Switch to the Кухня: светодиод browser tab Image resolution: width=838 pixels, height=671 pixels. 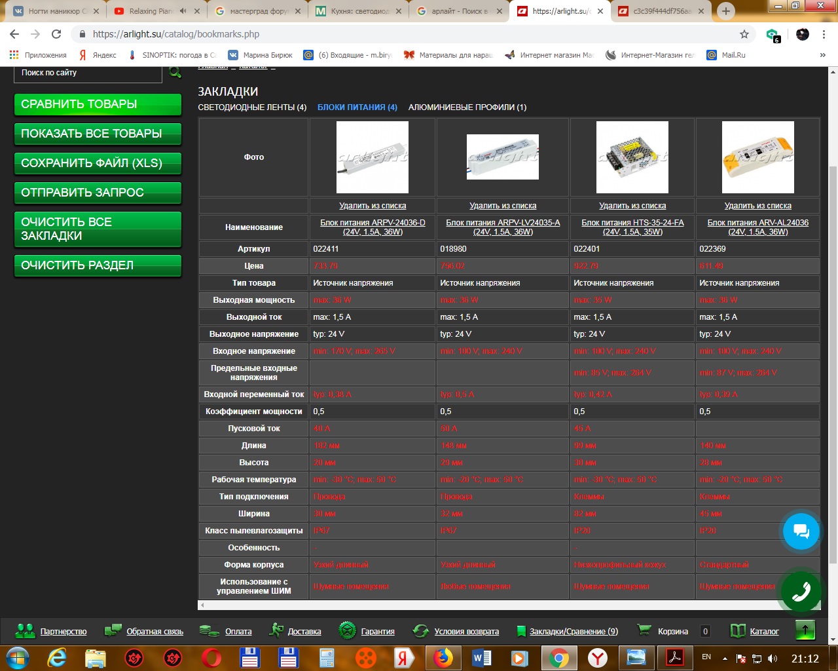359,11
